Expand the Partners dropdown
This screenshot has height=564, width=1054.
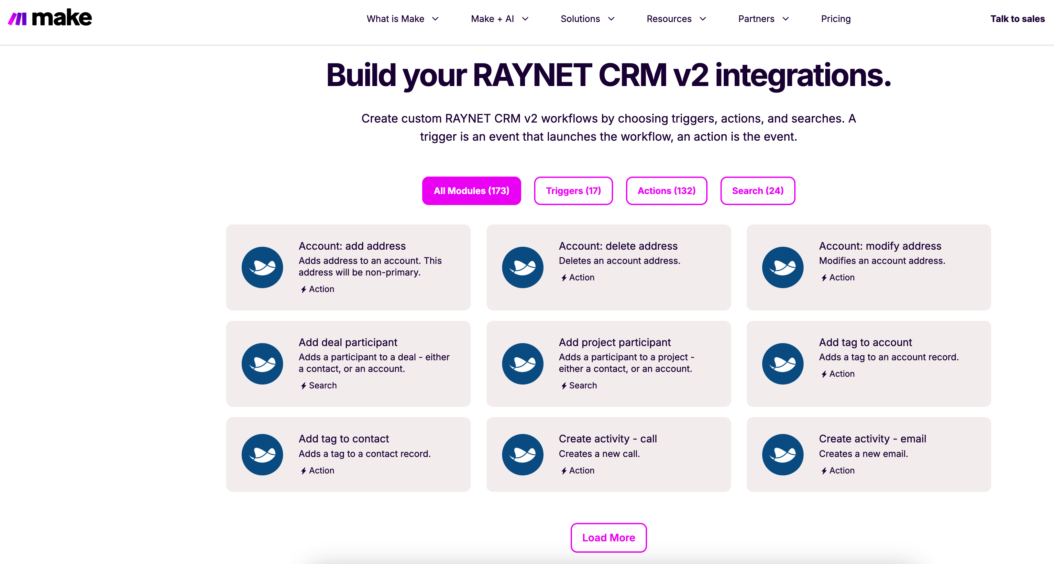click(763, 19)
